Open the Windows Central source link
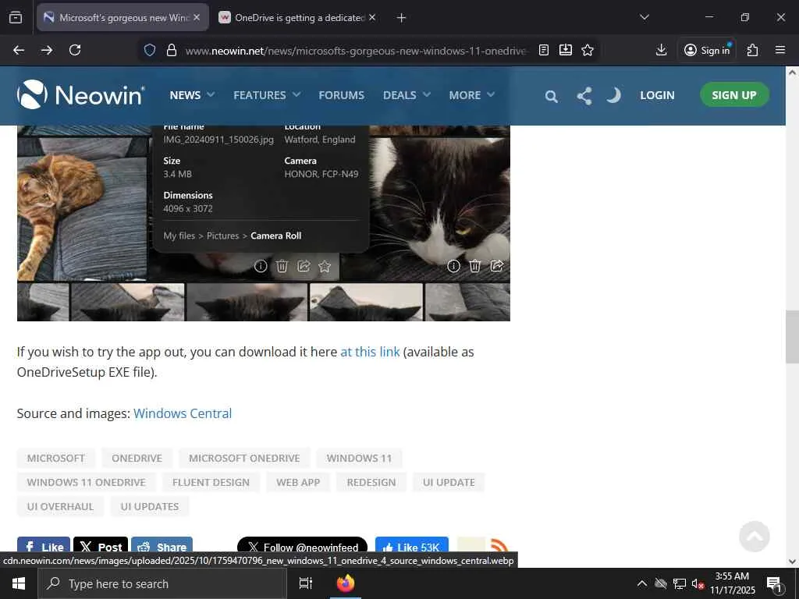This screenshot has width=799, height=599. 183,413
